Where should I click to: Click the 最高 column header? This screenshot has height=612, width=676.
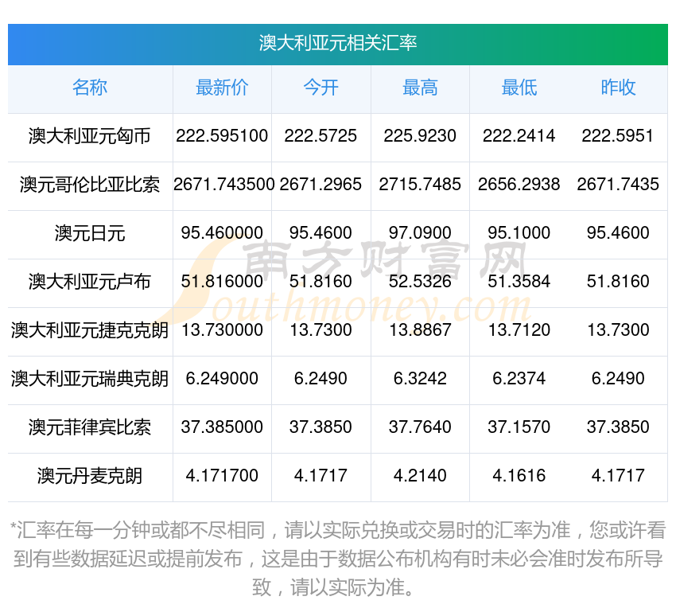420,88
